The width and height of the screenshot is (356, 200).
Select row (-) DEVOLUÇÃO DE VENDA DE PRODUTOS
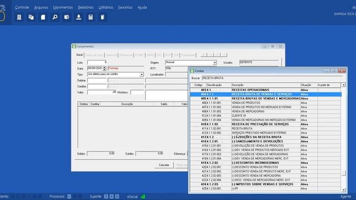click(x=266, y=146)
